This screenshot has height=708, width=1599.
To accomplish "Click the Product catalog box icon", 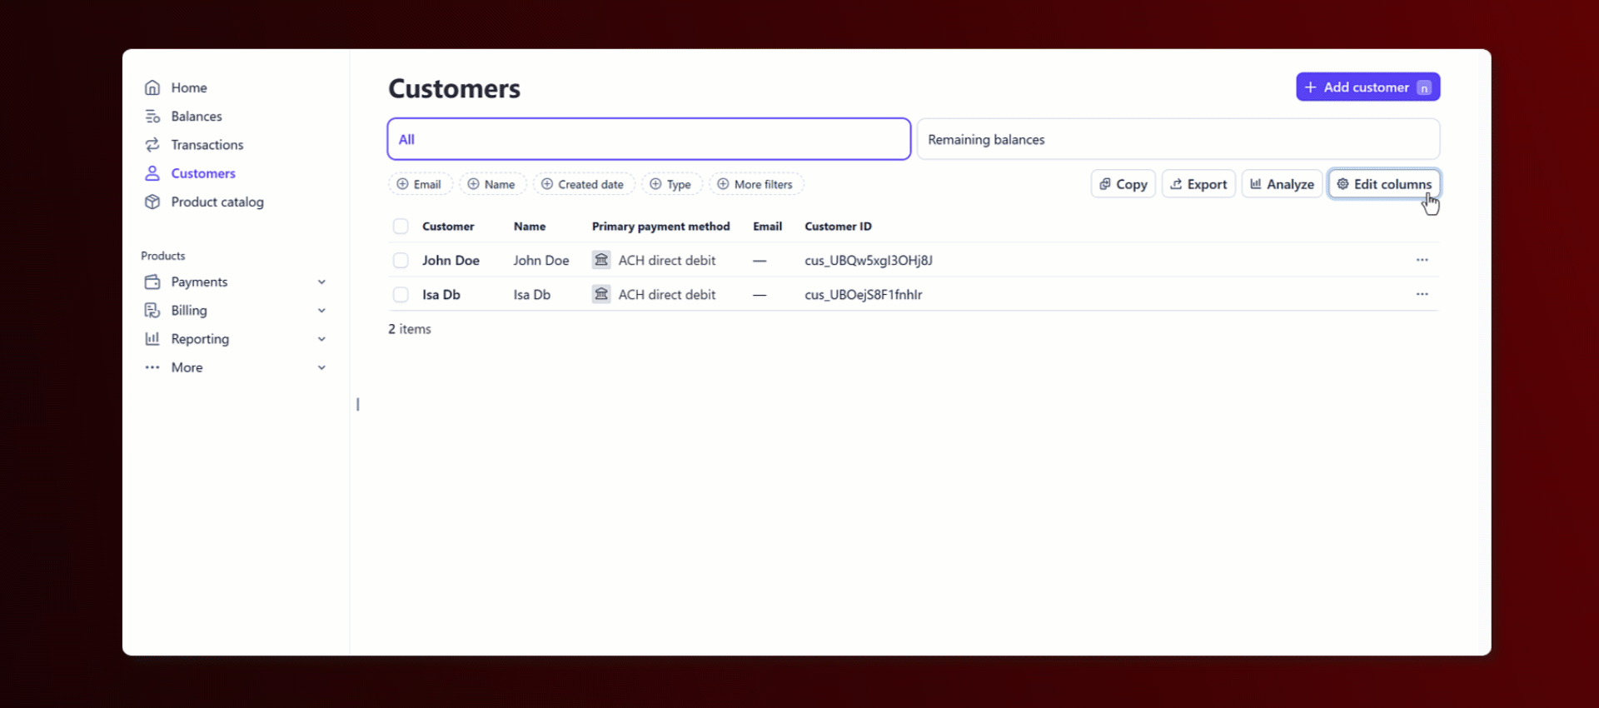I will [152, 202].
